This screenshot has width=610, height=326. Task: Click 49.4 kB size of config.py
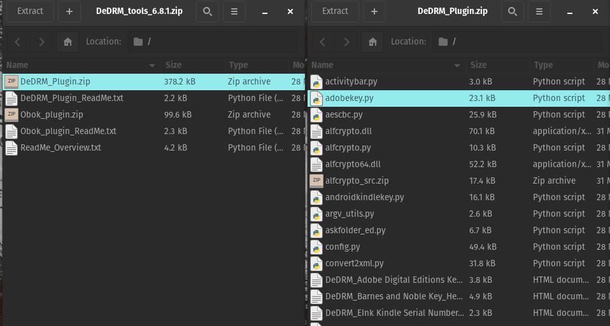[483, 247]
